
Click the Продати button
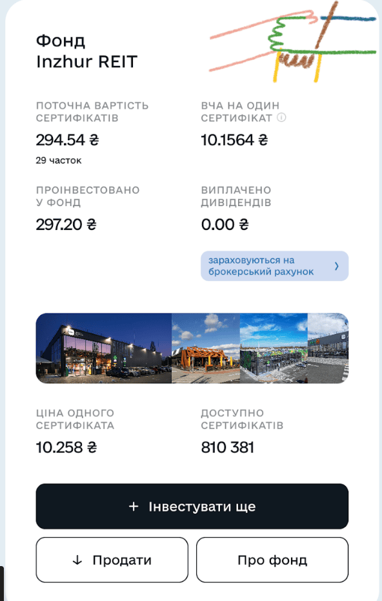point(112,560)
